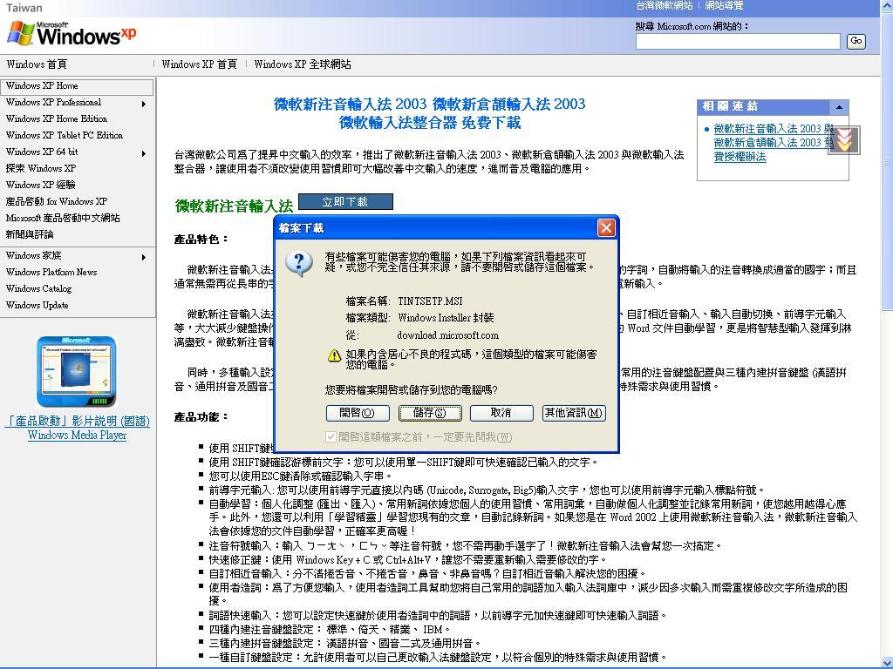Click 其他資訊(M) button
This screenshot has height=669, width=893.
point(574,413)
